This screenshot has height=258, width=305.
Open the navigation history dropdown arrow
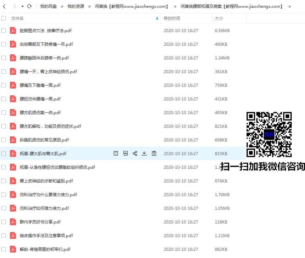pyautogui.click(x=23, y=6)
